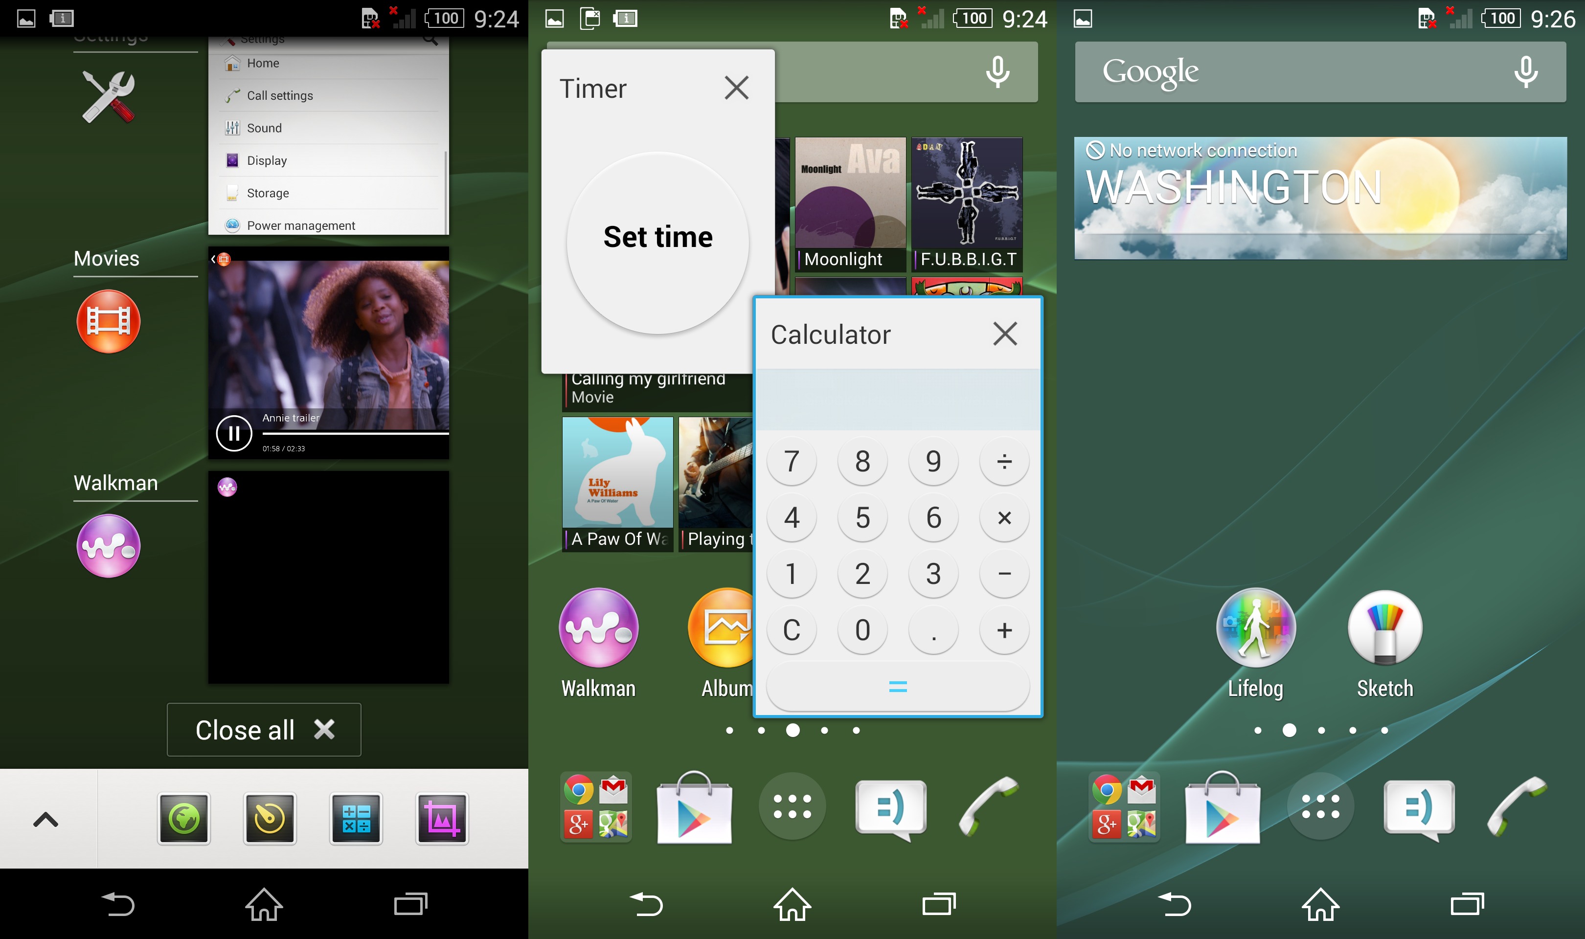The width and height of the screenshot is (1585, 939).
Task: Tap the decimal point key on Calculator
Action: point(933,630)
